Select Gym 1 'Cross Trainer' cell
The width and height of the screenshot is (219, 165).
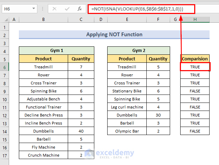click(43, 83)
